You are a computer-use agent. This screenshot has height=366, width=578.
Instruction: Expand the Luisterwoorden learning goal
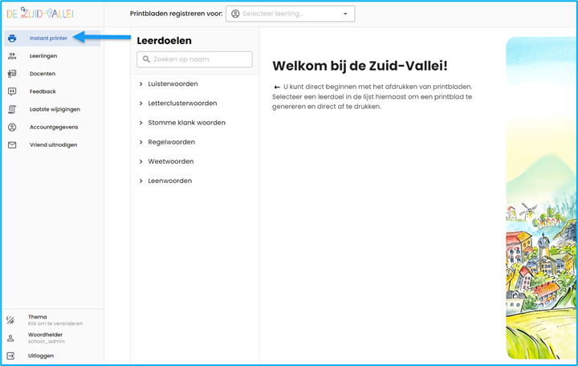[x=141, y=84]
